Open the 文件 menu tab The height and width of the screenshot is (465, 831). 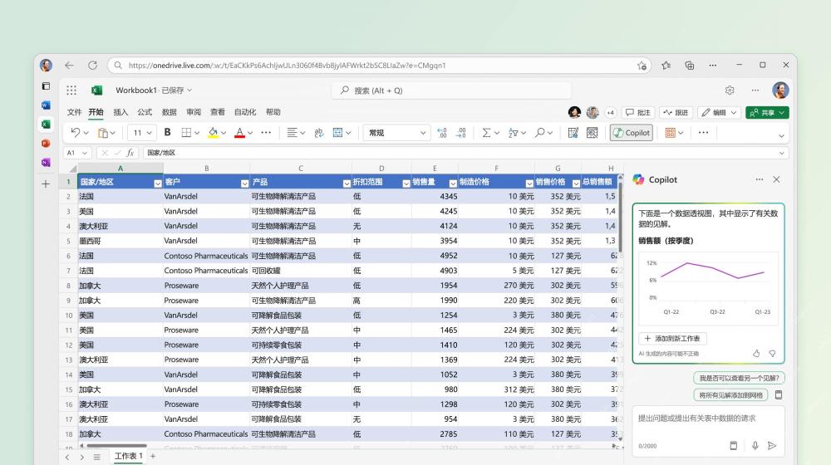tap(74, 112)
